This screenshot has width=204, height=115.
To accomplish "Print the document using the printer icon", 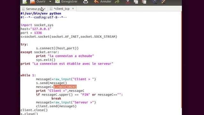I will [x=86, y=2].
